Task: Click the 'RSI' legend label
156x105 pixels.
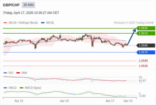Action: coord(11,73)
